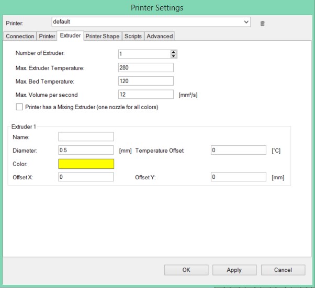
Task: Click the Temperature Offset field
Action: (x=239, y=150)
